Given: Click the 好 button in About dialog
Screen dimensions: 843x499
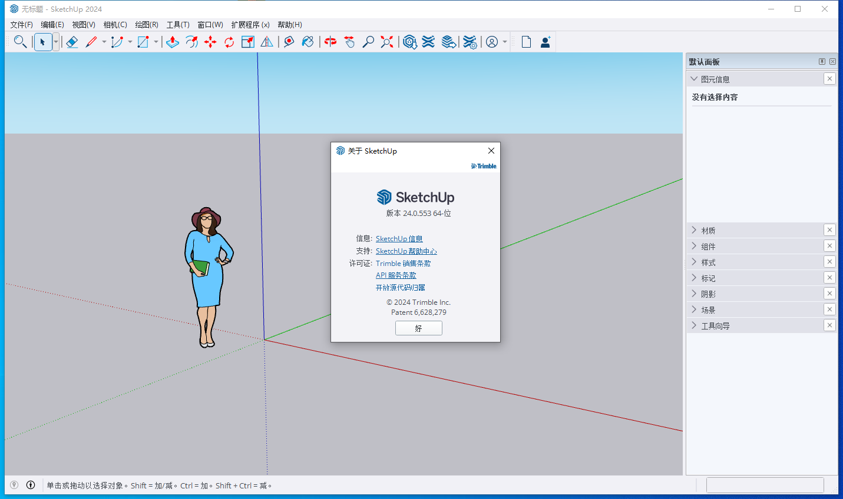Looking at the screenshot, I should (418, 328).
